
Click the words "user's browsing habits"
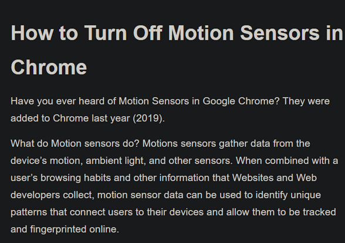coord(60,178)
